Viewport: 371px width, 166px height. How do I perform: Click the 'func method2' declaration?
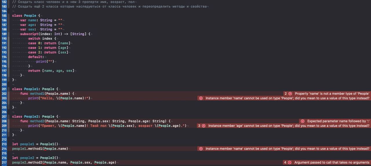tap(95, 121)
